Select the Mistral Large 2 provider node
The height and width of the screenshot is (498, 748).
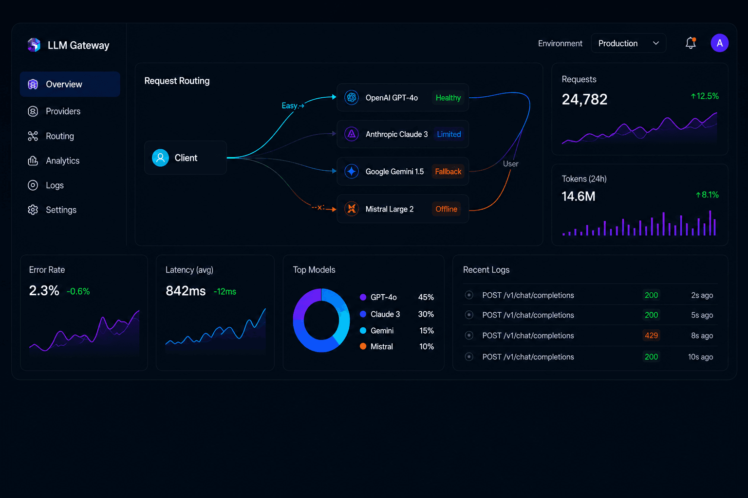coord(403,209)
